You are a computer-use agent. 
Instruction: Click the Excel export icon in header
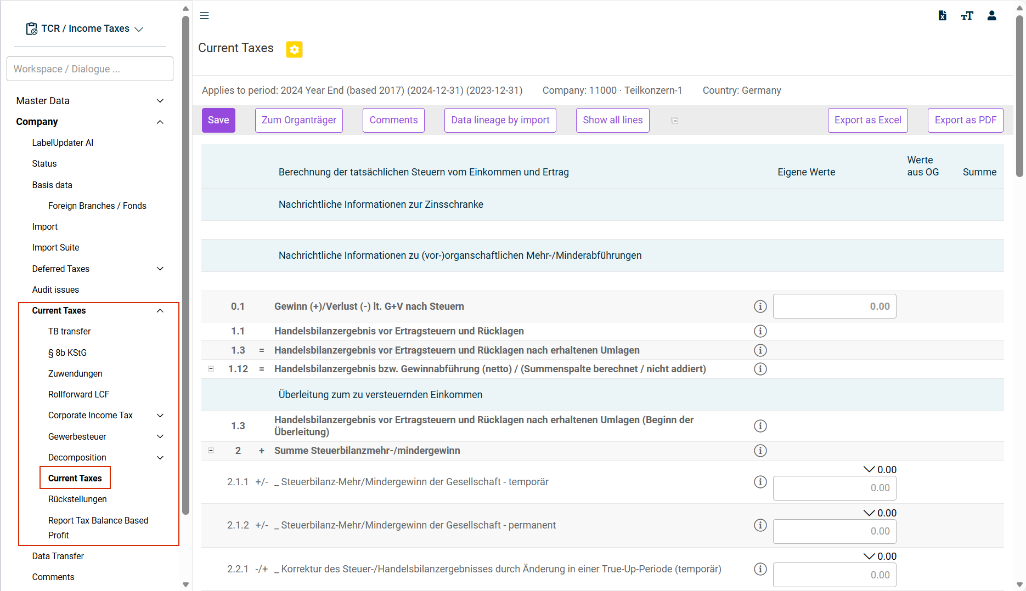[x=942, y=15]
